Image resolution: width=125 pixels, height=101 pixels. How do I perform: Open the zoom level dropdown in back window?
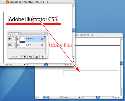(45, 97)
